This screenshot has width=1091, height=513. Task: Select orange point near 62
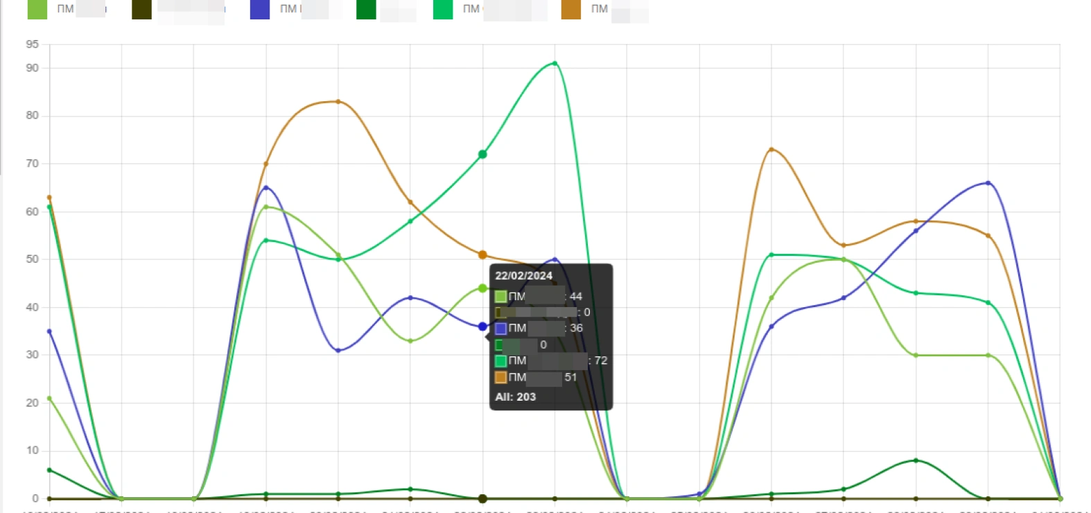click(x=410, y=202)
